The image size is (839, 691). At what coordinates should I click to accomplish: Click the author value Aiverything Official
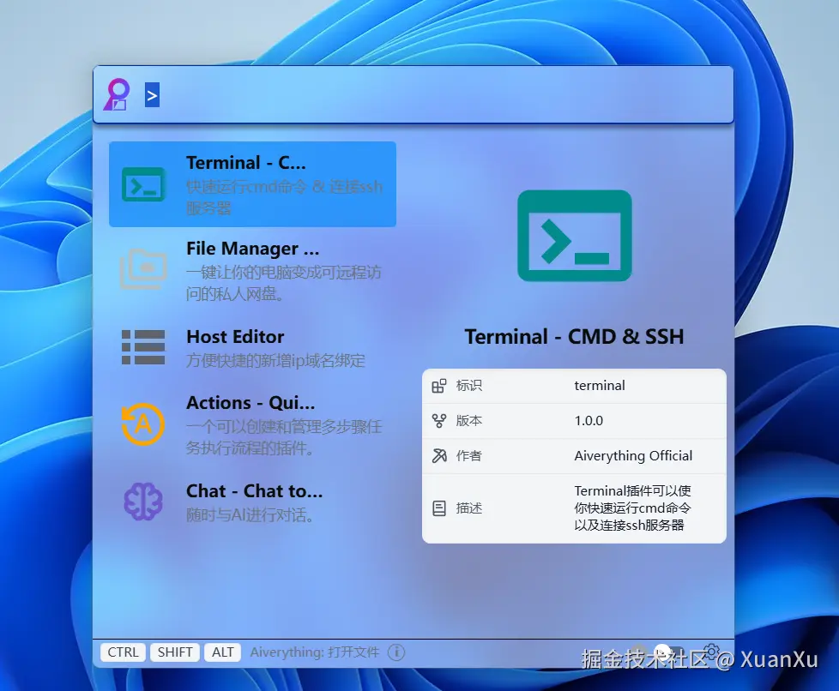point(633,456)
